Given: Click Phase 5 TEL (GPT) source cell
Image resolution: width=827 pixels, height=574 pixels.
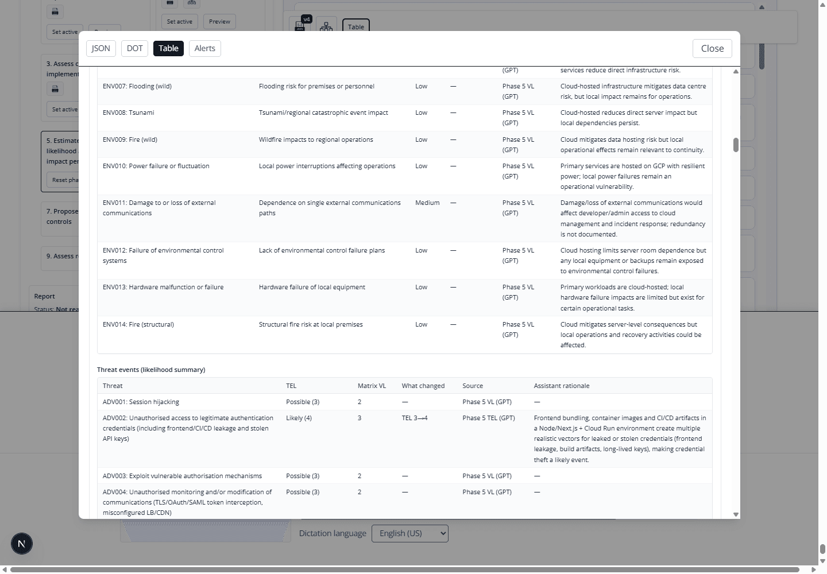Looking at the screenshot, I should coord(489,418).
